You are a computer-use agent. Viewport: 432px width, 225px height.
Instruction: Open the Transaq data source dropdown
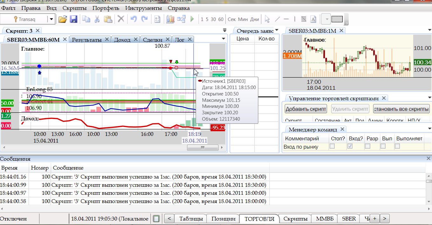point(52,19)
